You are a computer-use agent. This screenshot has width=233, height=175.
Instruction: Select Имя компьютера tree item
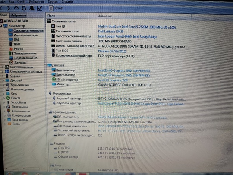[23, 35]
